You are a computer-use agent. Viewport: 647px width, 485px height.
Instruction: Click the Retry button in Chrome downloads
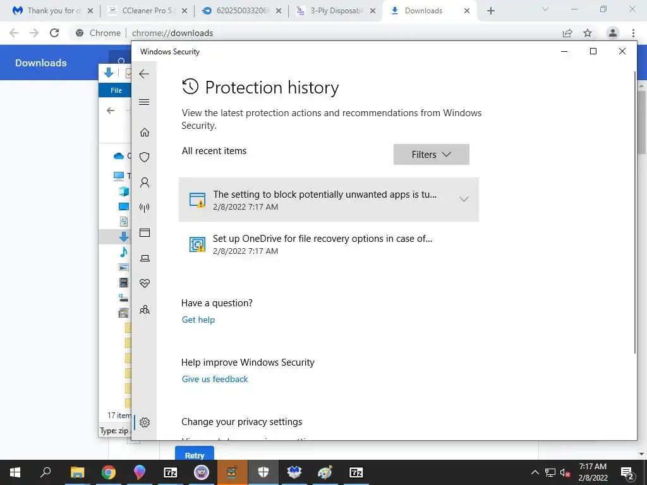click(195, 453)
